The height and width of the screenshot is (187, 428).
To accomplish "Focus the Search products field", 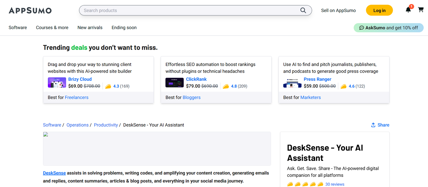I will point(187,10).
